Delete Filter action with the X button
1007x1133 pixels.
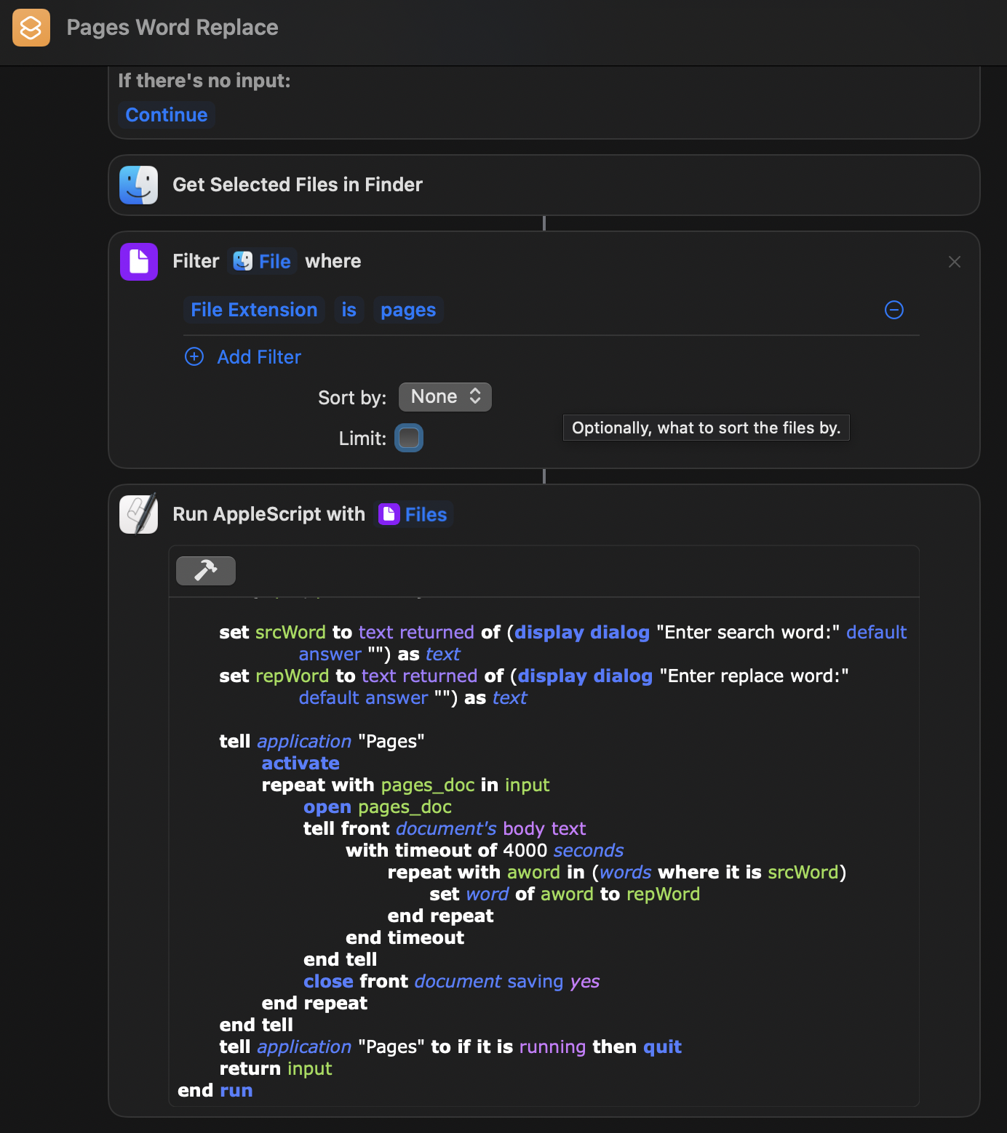(x=955, y=262)
